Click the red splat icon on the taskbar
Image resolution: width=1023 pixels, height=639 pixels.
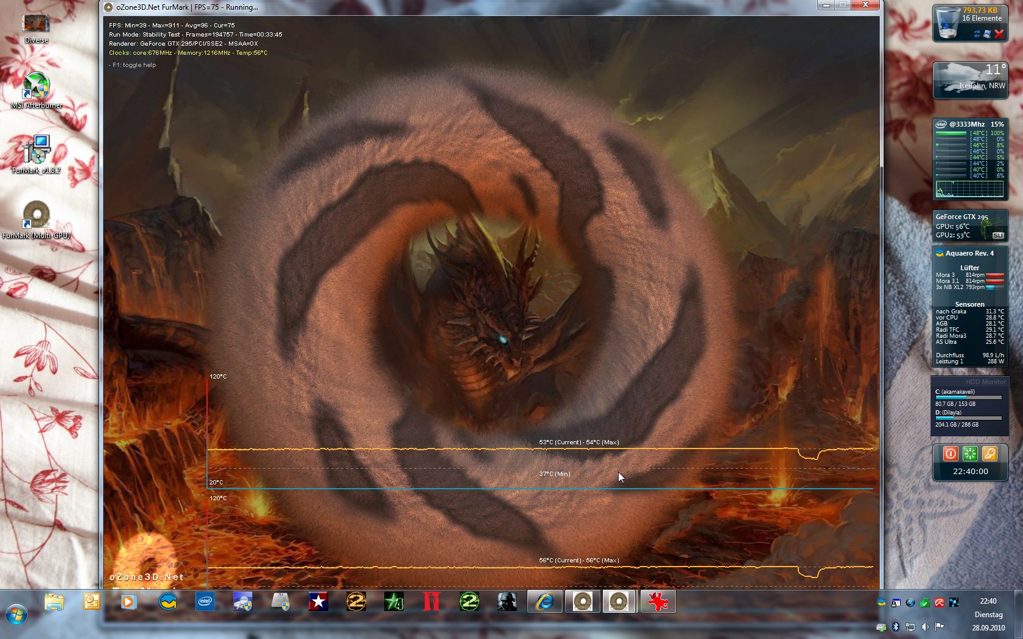[658, 602]
